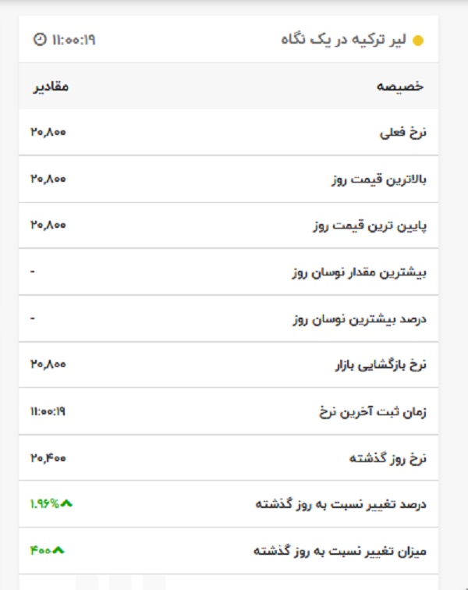Click the green up arrow beside the 400 change
The image size is (468, 590).
pyautogui.click(x=59, y=550)
